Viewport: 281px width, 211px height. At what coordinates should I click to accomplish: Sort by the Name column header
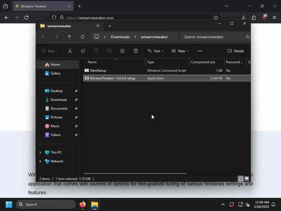115,62
